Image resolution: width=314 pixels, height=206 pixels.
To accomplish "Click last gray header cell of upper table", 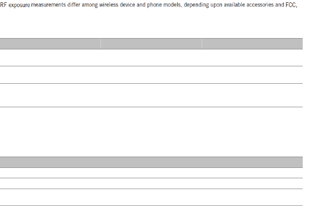I will 252,44.
